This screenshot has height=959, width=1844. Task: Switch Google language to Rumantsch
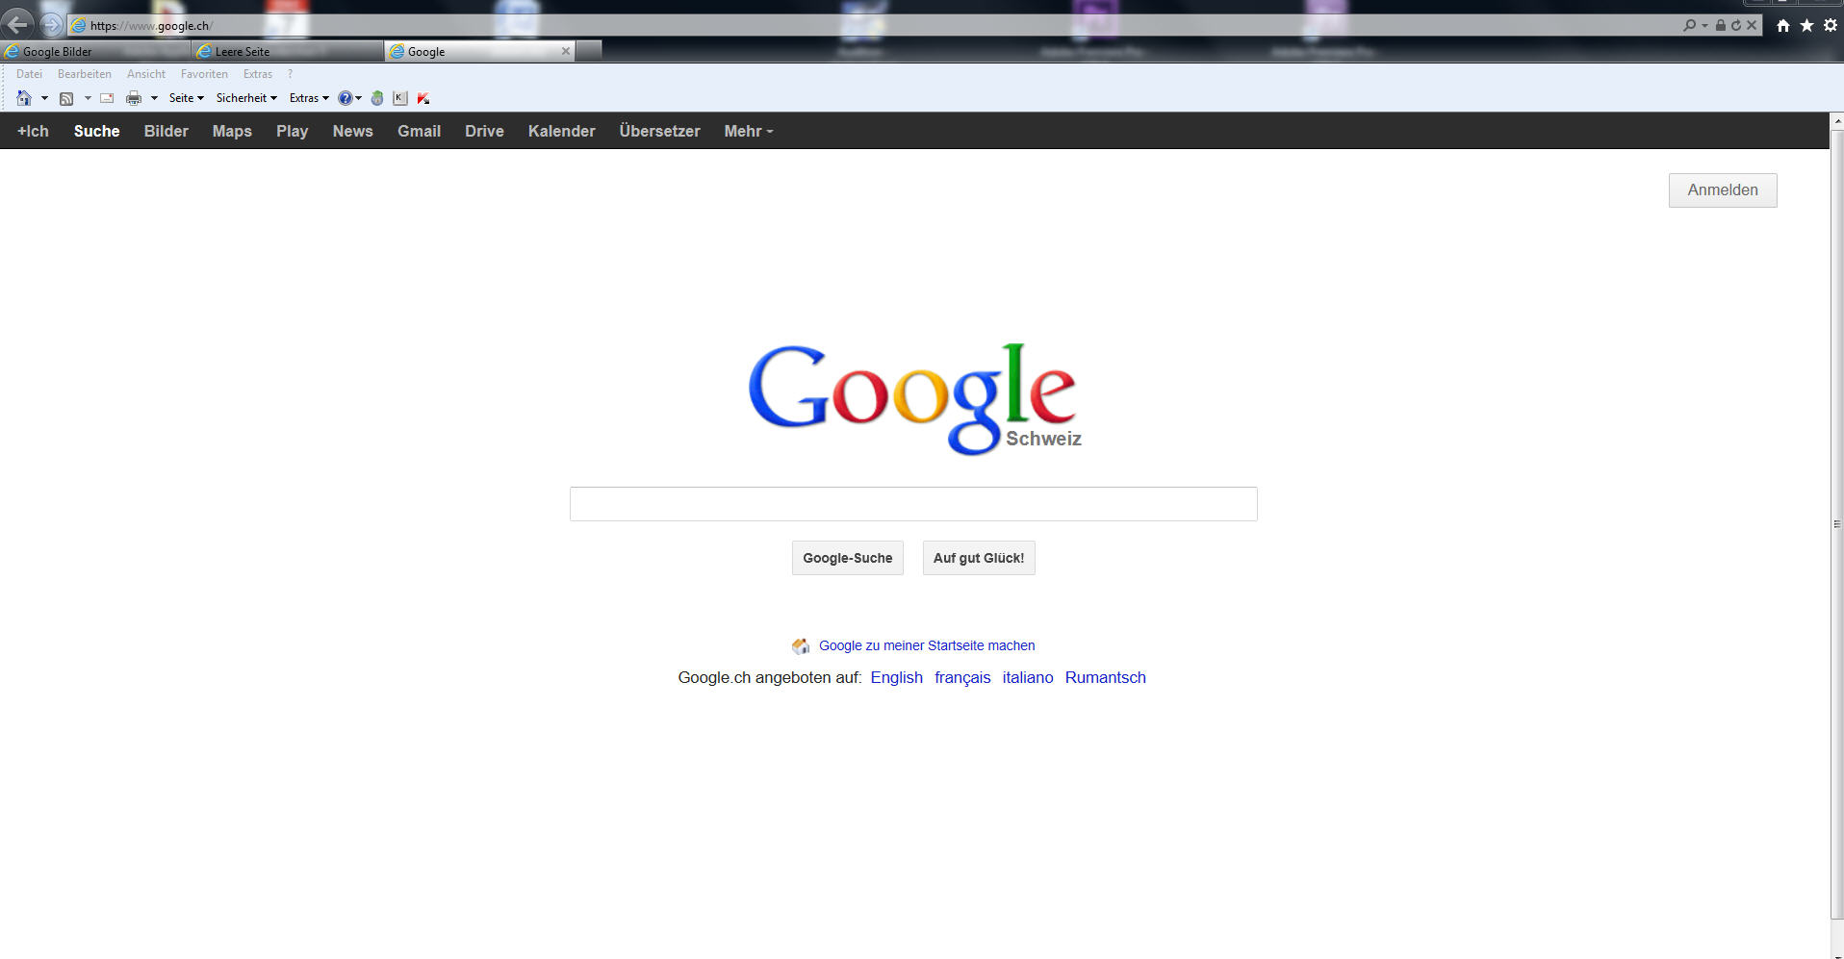pyautogui.click(x=1106, y=677)
